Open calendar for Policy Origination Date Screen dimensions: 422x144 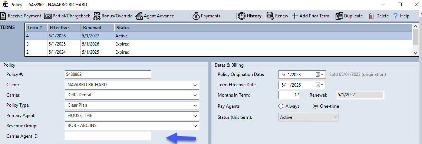[319, 74]
